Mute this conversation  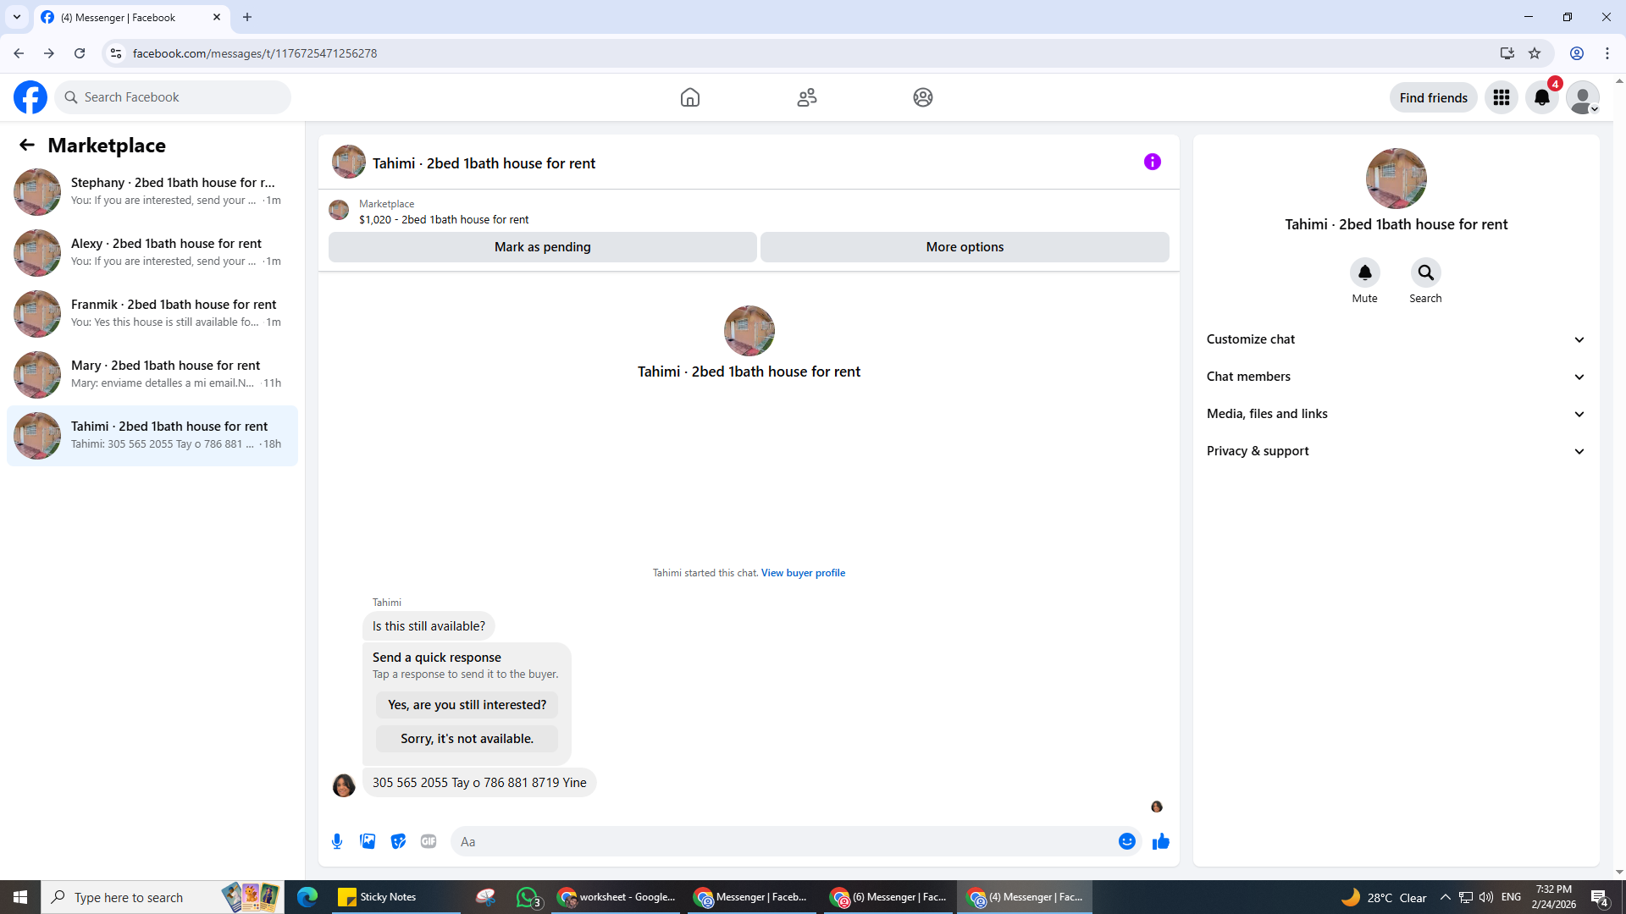pos(1364,273)
